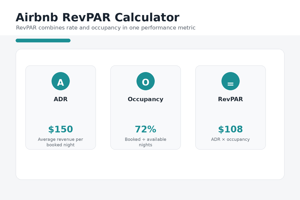This screenshot has width=300, height=200.
Task: Click the teal equals sign circle icon
Action: coord(230,81)
